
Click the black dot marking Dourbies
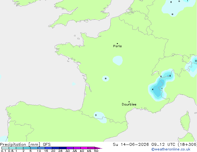click(x=129, y=102)
